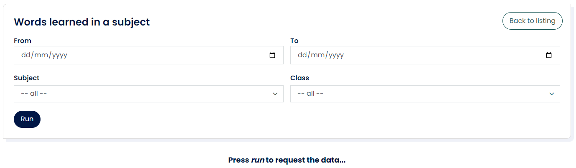Select the year segment in From date
Image resolution: width=576 pixels, height=168 pixels.
click(59, 55)
